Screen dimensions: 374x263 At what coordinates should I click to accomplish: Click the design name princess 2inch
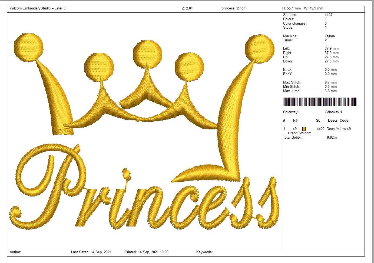coord(233,8)
